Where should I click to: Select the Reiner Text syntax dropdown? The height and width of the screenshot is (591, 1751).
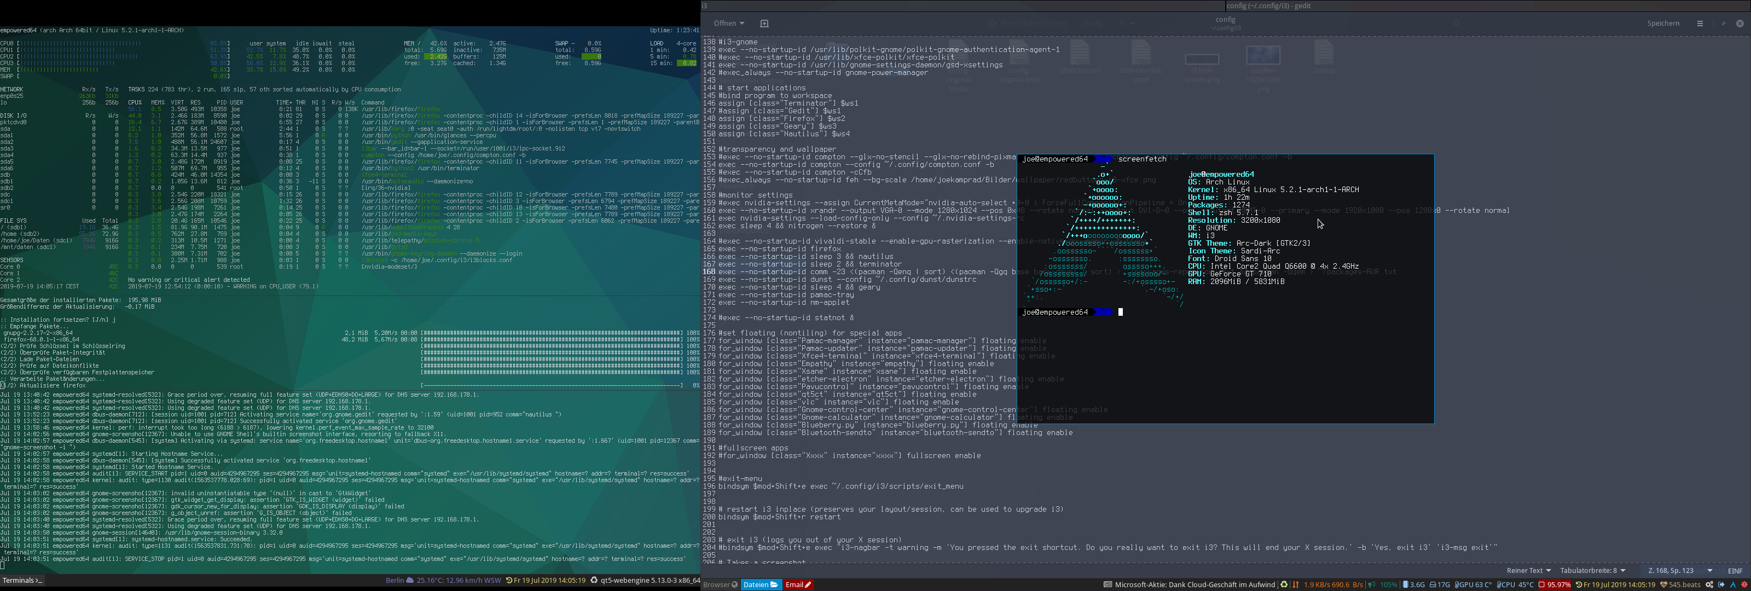1528,571
